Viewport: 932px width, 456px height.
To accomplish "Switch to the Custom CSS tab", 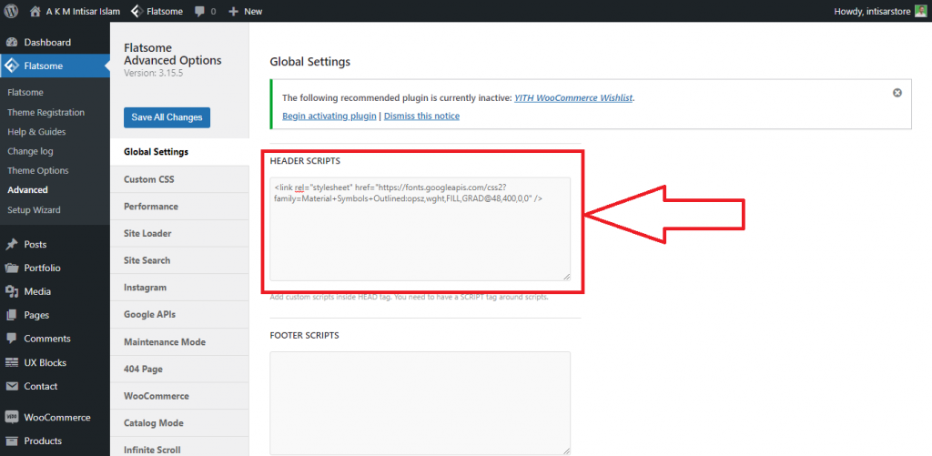I will click(179, 179).
